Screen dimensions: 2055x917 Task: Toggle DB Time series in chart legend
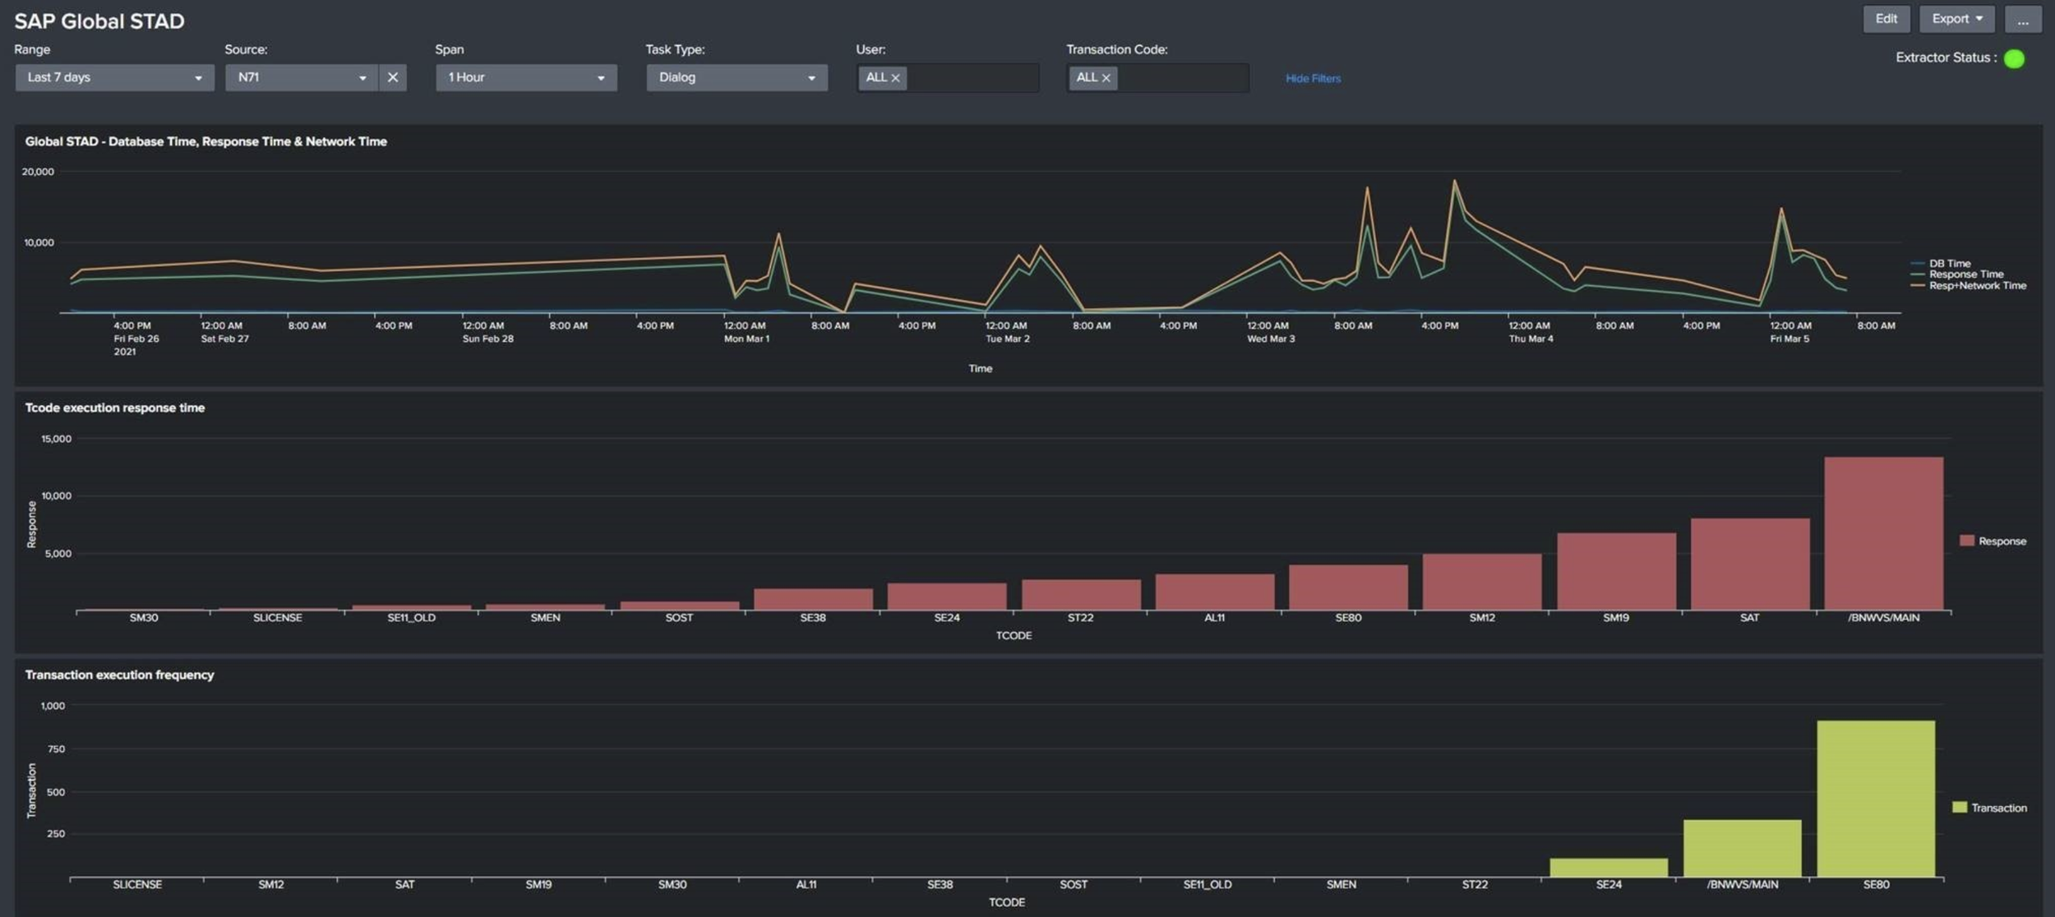click(1949, 264)
